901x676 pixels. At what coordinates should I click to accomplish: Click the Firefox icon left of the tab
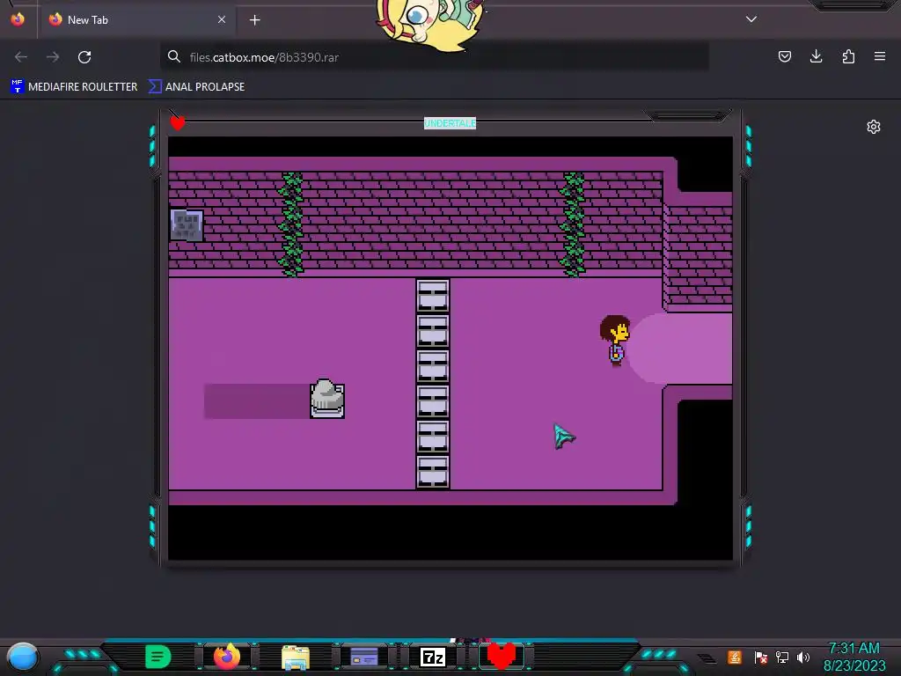tap(18, 19)
